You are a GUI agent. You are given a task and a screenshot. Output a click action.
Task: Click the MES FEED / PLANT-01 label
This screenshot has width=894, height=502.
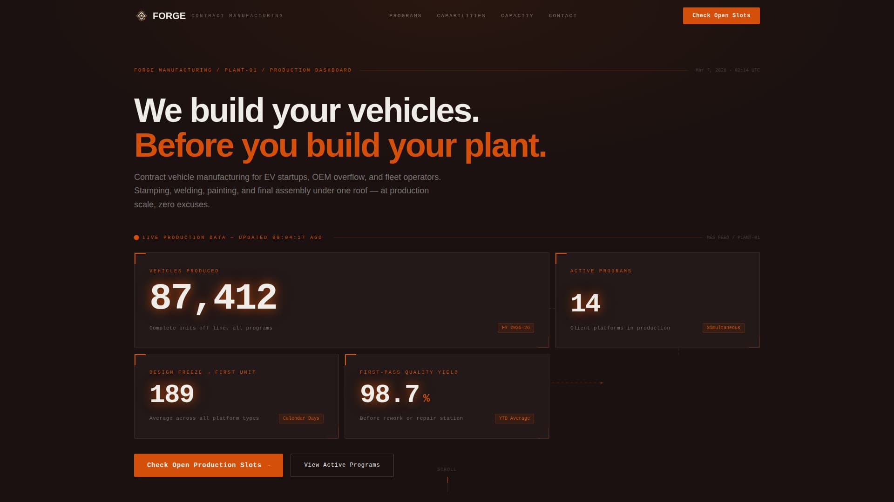tap(733, 237)
